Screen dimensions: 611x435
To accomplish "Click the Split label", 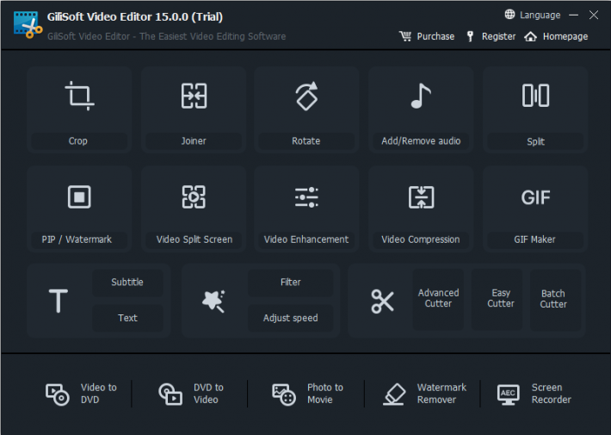I will pos(536,141).
